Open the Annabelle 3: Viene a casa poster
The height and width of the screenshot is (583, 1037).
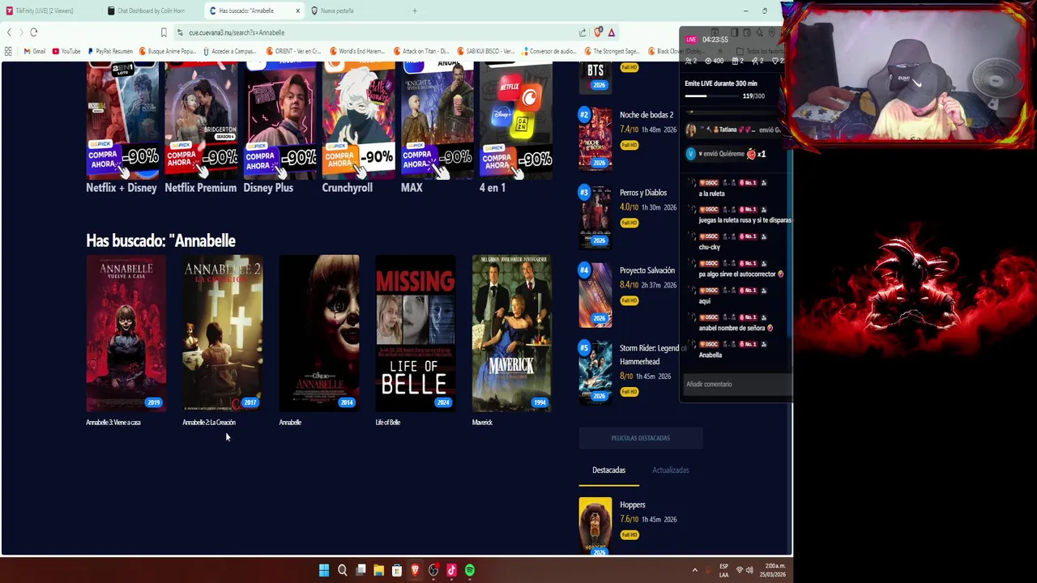click(126, 334)
